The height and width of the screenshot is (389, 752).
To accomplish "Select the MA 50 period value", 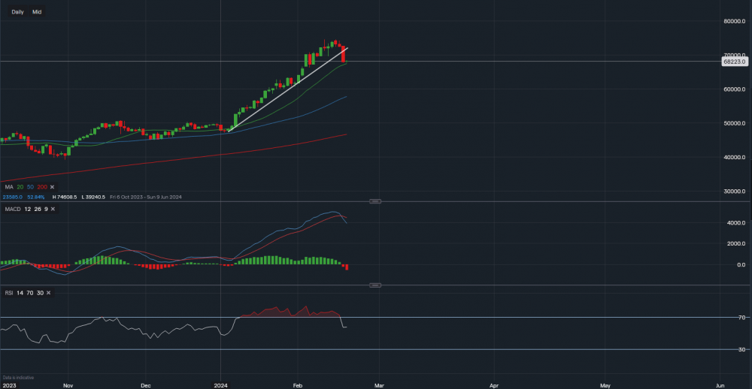I will [x=32, y=187].
